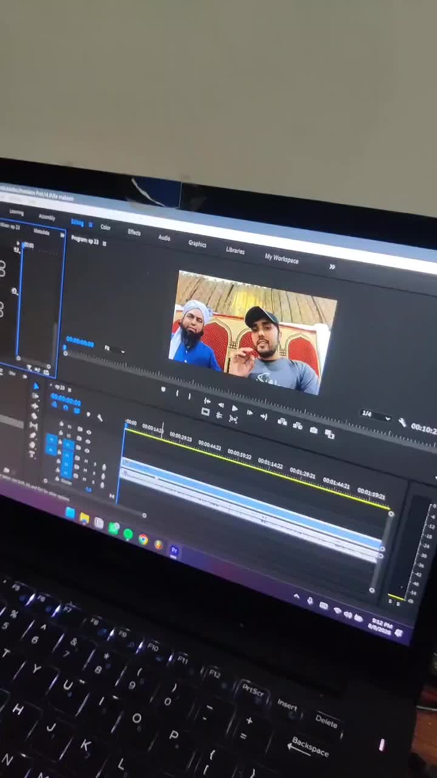
Task: Select the Track Select Forward tool
Action: 35,396
